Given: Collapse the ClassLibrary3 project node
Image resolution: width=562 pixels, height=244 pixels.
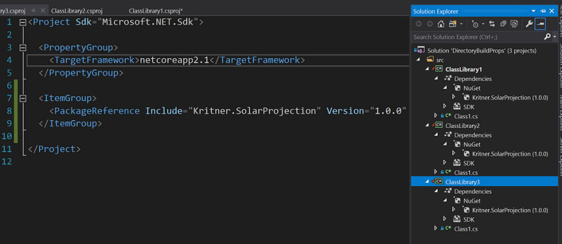Looking at the screenshot, I should click(x=427, y=181).
